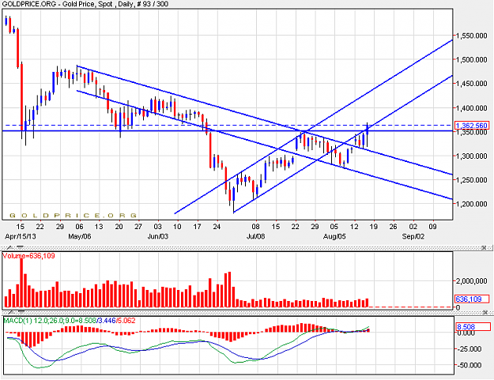The image size is (494, 380).
Task: Open the dropdown arrow above the Volume panel
Action: coord(21,246)
